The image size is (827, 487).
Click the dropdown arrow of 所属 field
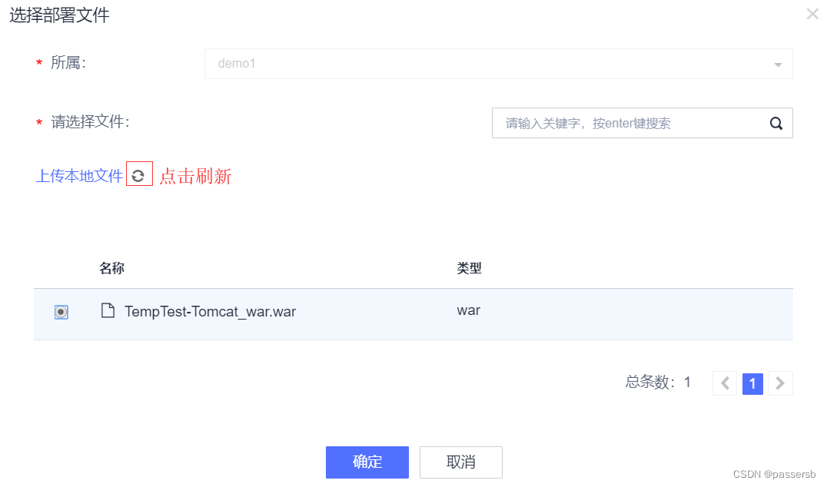[777, 65]
